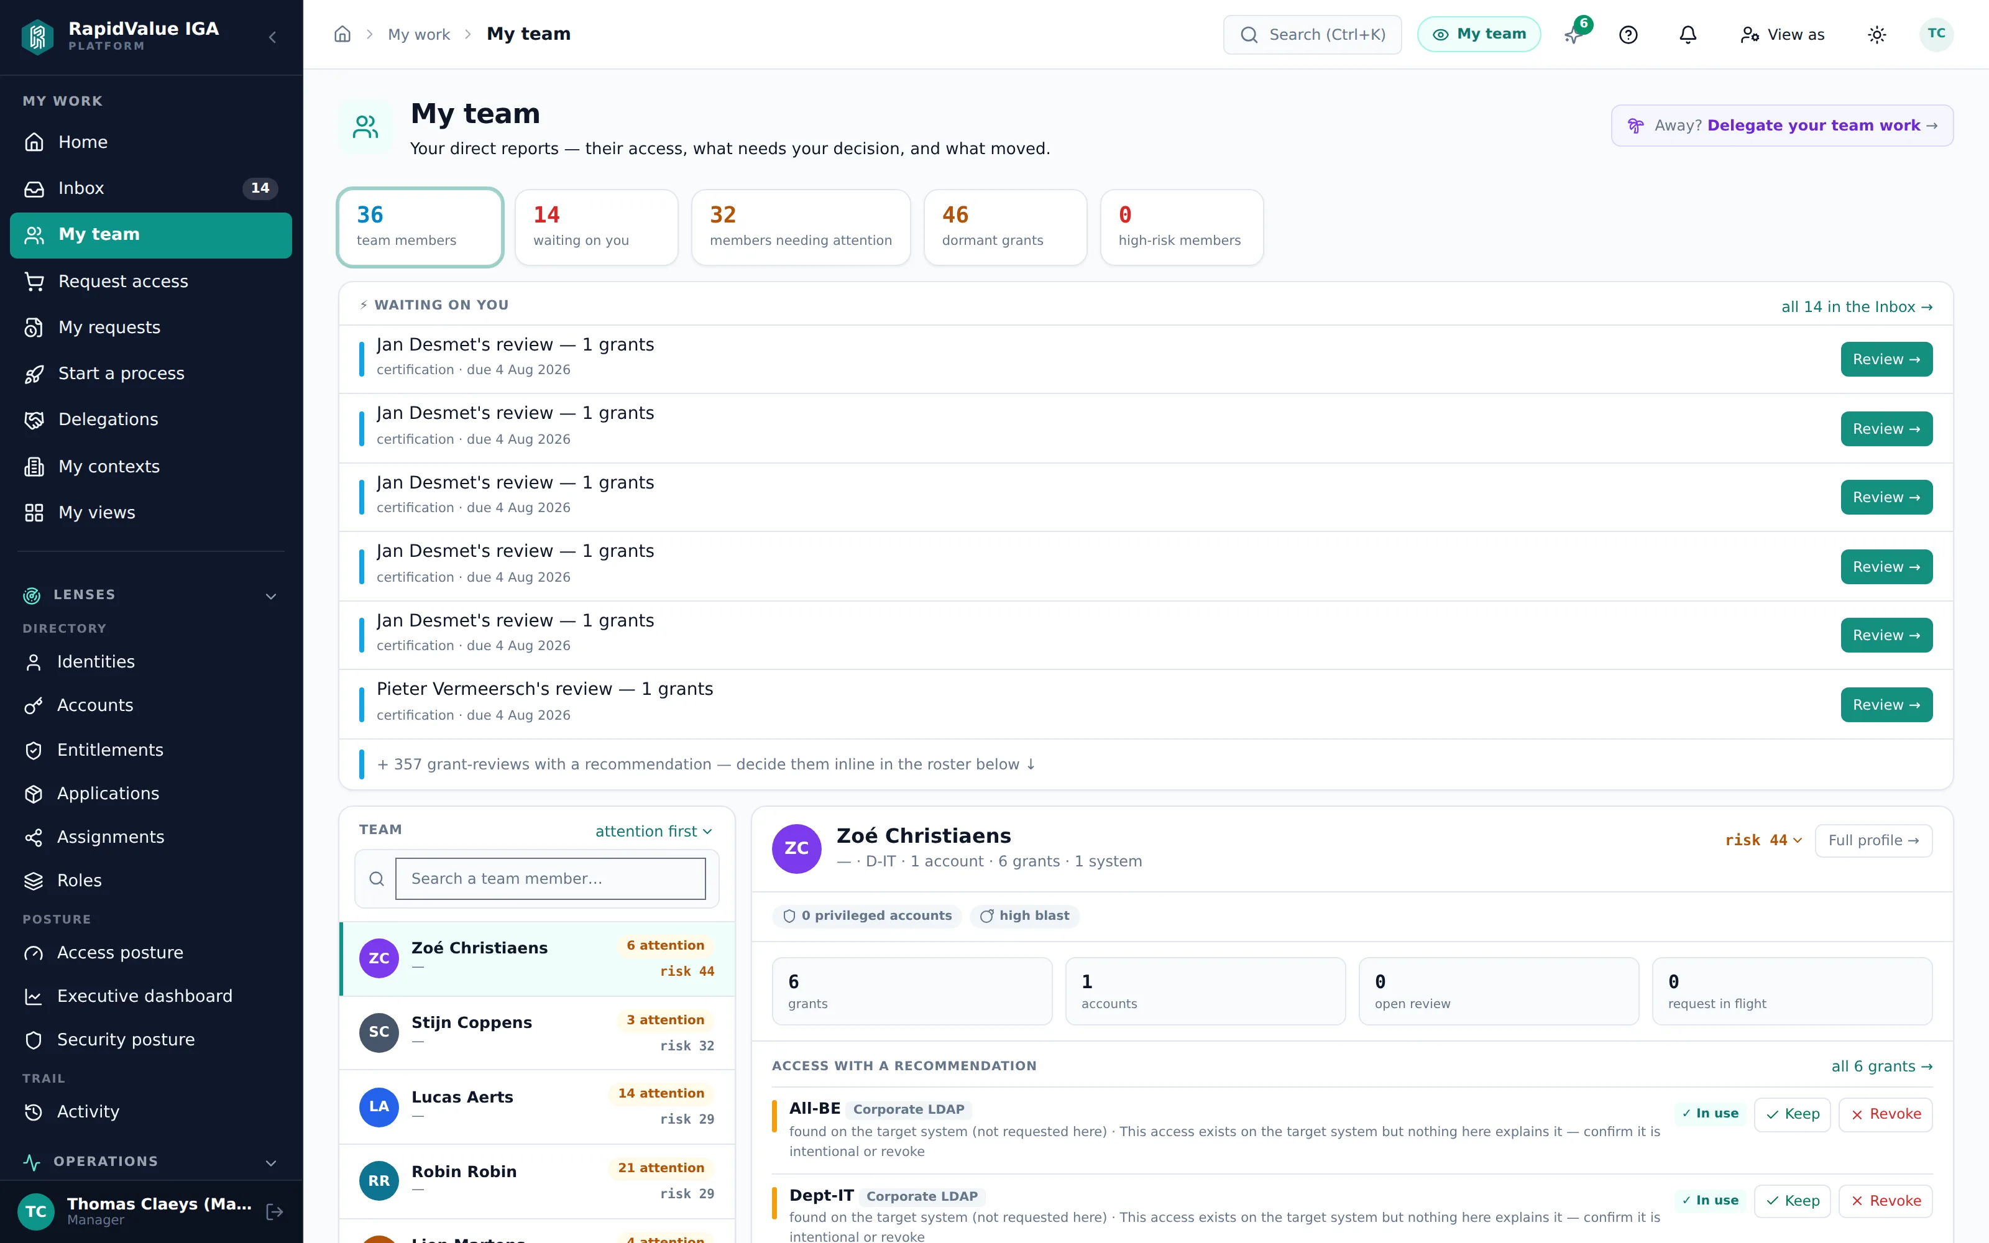Revoke the All-BE grant

[x=1885, y=1115]
